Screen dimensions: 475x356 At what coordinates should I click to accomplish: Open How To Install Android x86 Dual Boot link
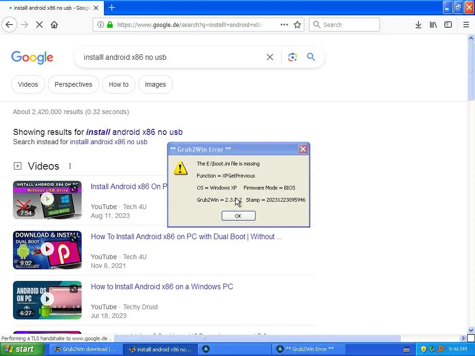pos(186,236)
